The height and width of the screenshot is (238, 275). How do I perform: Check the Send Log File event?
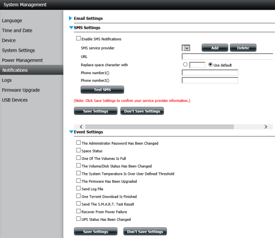point(78,188)
